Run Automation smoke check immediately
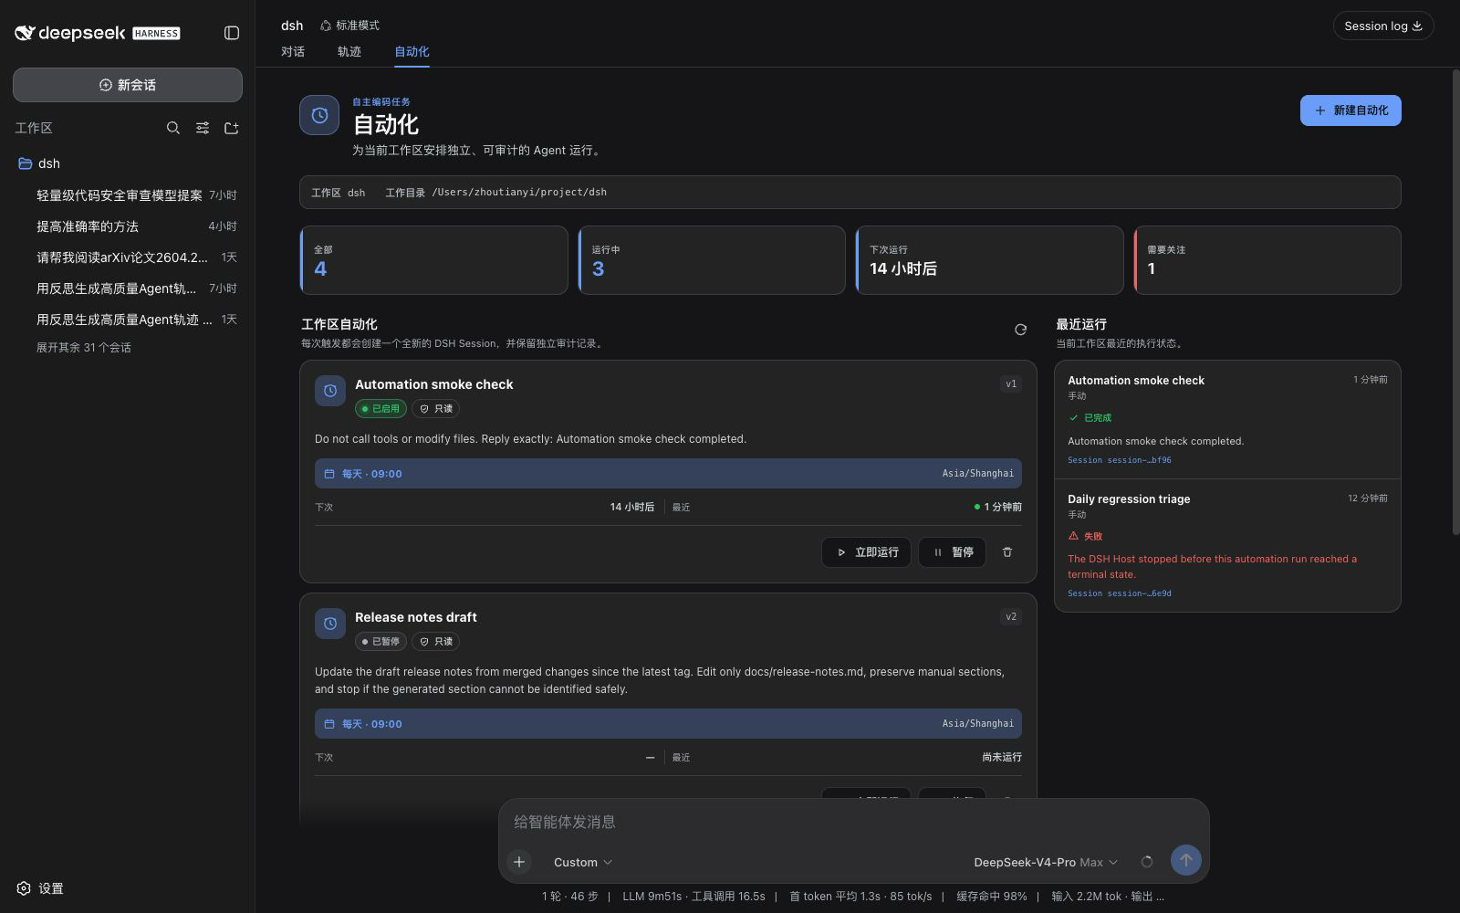The width and height of the screenshot is (1460, 913). [866, 552]
